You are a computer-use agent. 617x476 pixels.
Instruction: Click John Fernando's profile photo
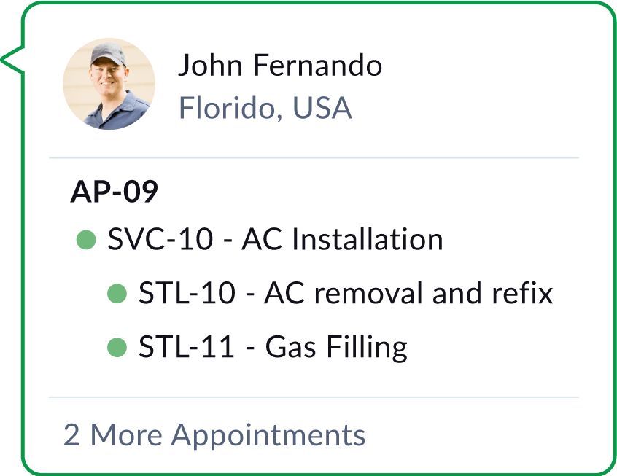(x=109, y=84)
